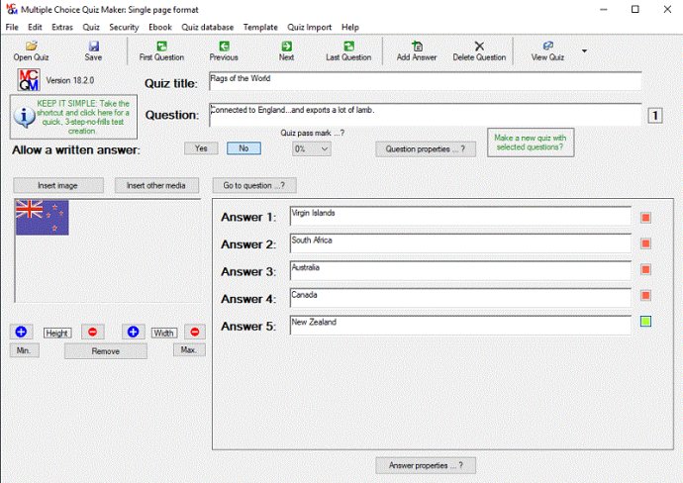
Task: Click the Answer 1 text field
Action: pyautogui.click(x=460, y=217)
